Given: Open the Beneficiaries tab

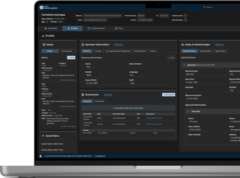Looking at the screenshot, I should click(x=205, y=51).
